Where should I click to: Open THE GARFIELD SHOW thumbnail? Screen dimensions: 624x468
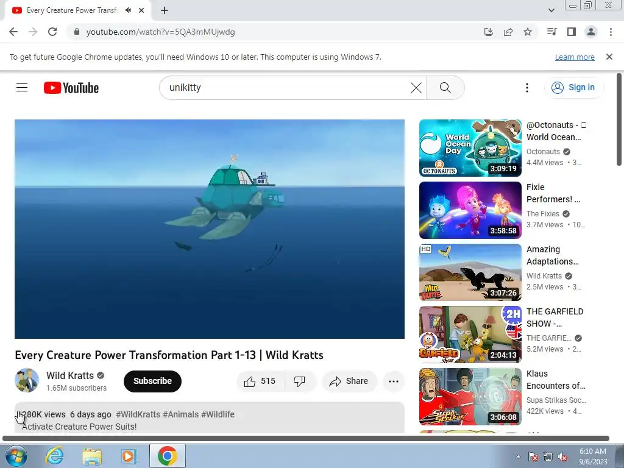[470, 335]
